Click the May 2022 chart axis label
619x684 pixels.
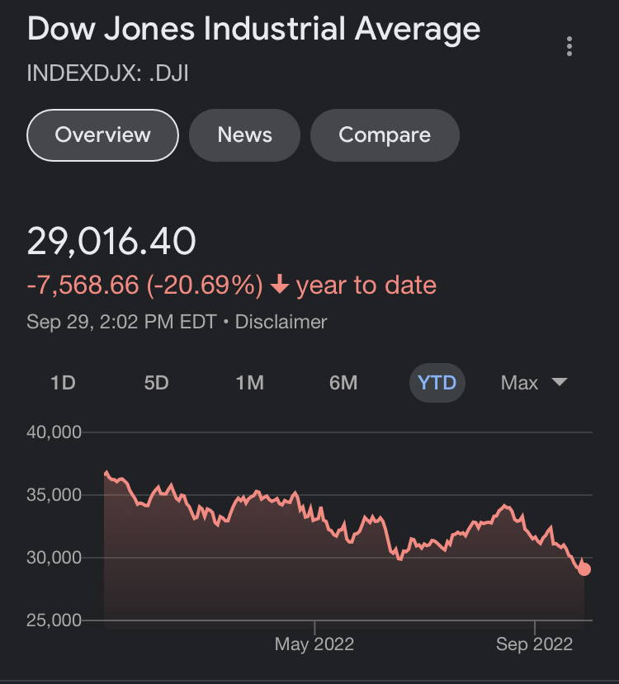tap(314, 644)
